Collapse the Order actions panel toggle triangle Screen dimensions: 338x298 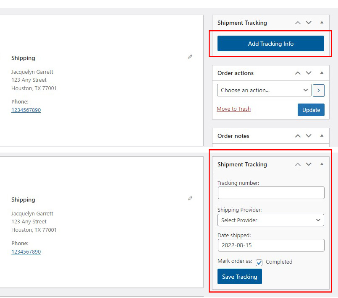coord(322,73)
